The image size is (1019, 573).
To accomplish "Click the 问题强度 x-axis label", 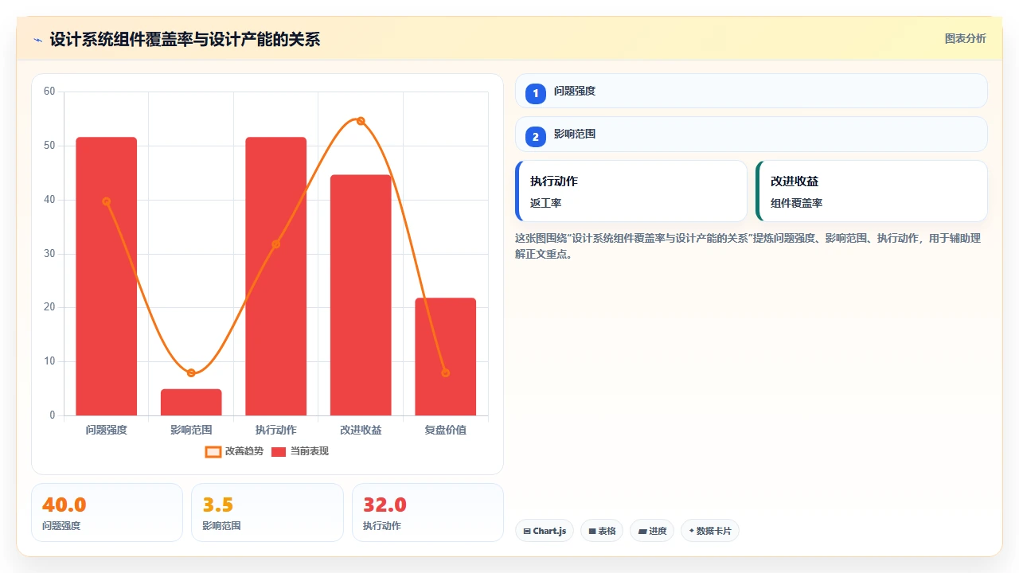I will (107, 430).
